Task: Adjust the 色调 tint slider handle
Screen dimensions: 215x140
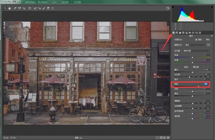Action: coord(192,62)
